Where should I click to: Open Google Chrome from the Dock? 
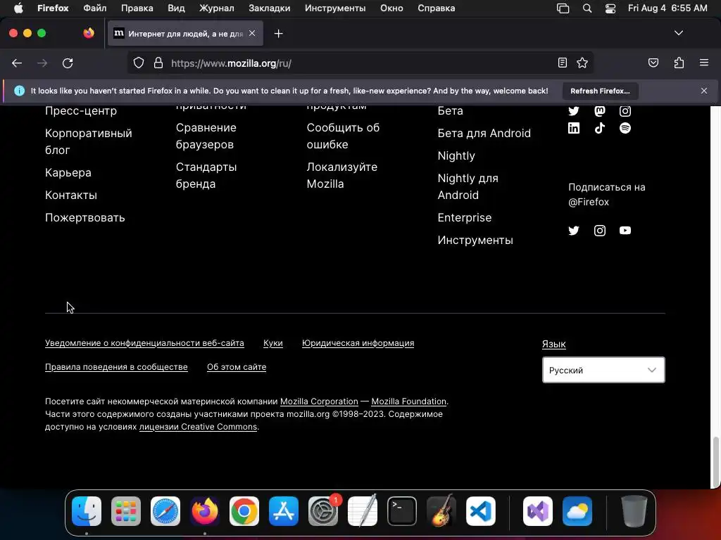click(x=244, y=511)
